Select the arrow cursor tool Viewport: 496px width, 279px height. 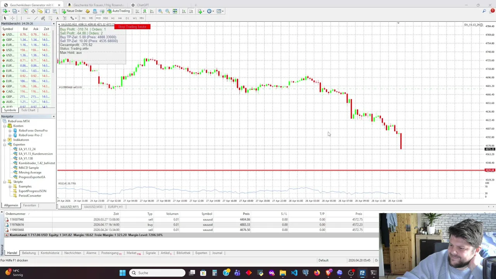point(5,18)
